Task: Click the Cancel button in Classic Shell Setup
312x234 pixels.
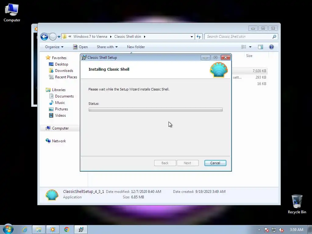Action: (215, 163)
